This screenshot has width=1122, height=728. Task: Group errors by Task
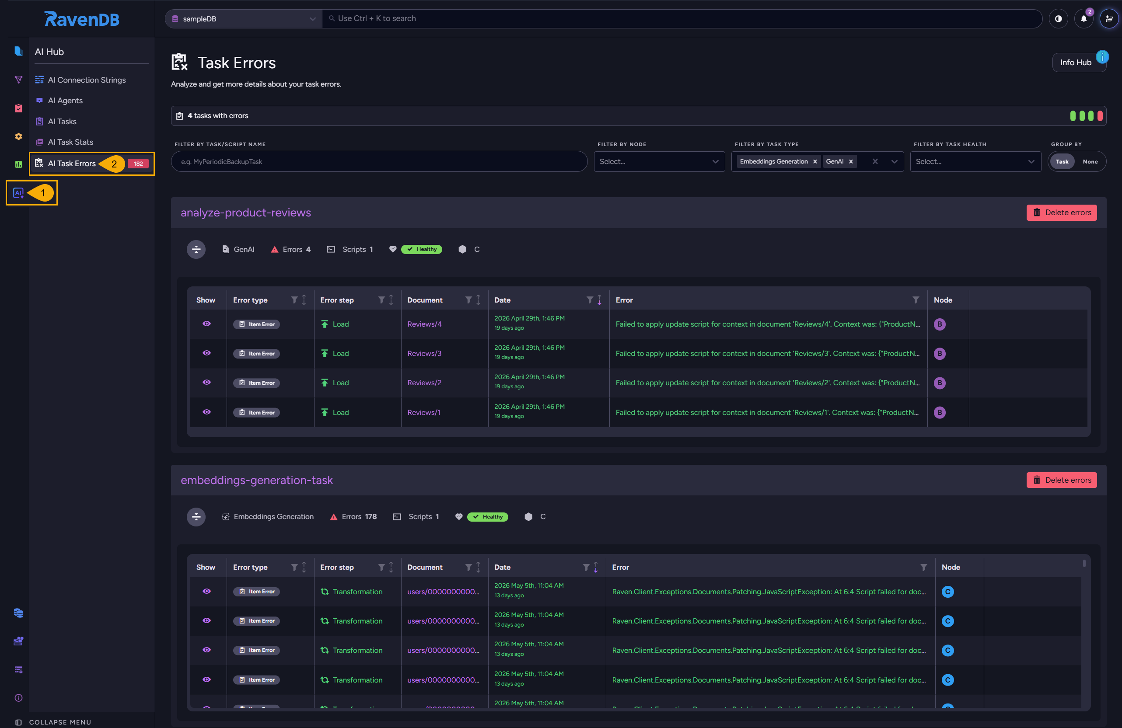coord(1062,162)
